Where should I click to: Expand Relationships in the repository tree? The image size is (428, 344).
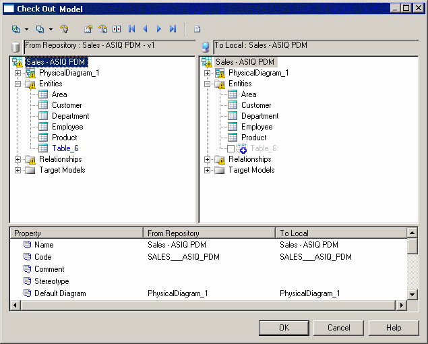tap(18, 159)
